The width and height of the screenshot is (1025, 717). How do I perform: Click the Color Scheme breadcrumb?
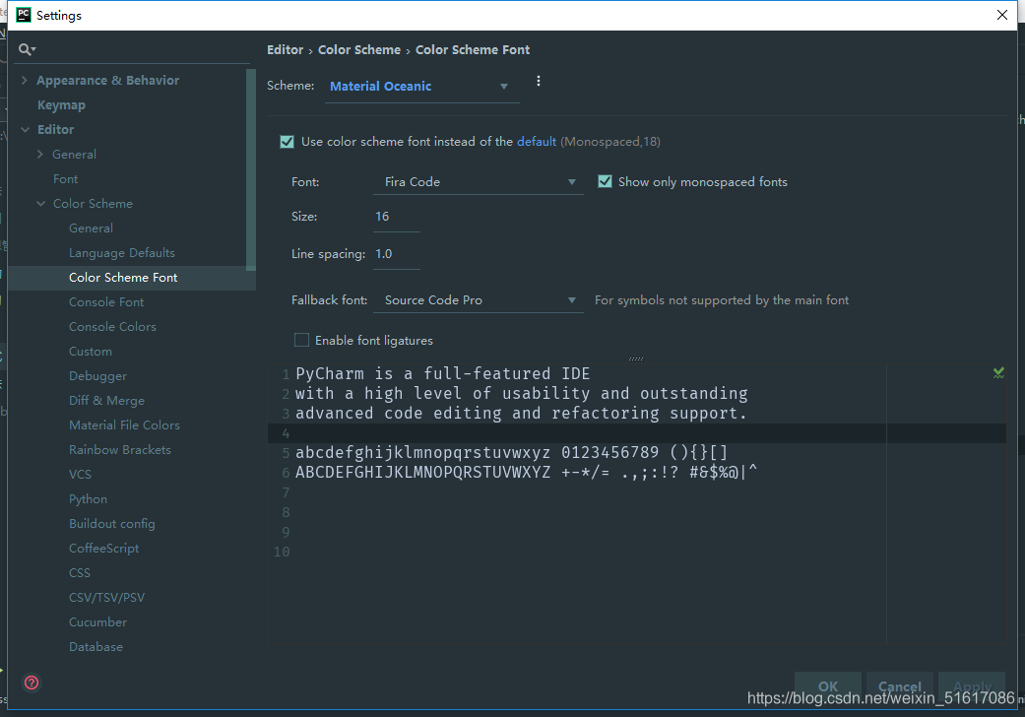[358, 49]
